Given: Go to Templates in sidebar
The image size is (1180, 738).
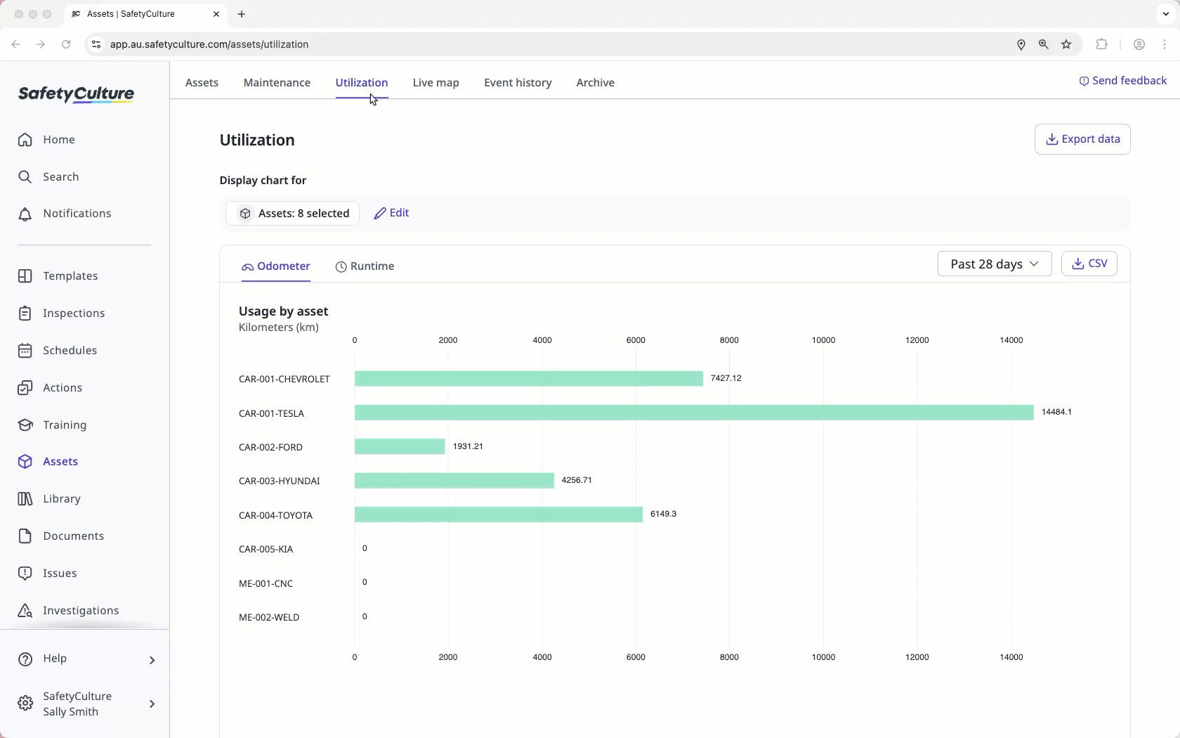Looking at the screenshot, I should (x=58, y=276).
